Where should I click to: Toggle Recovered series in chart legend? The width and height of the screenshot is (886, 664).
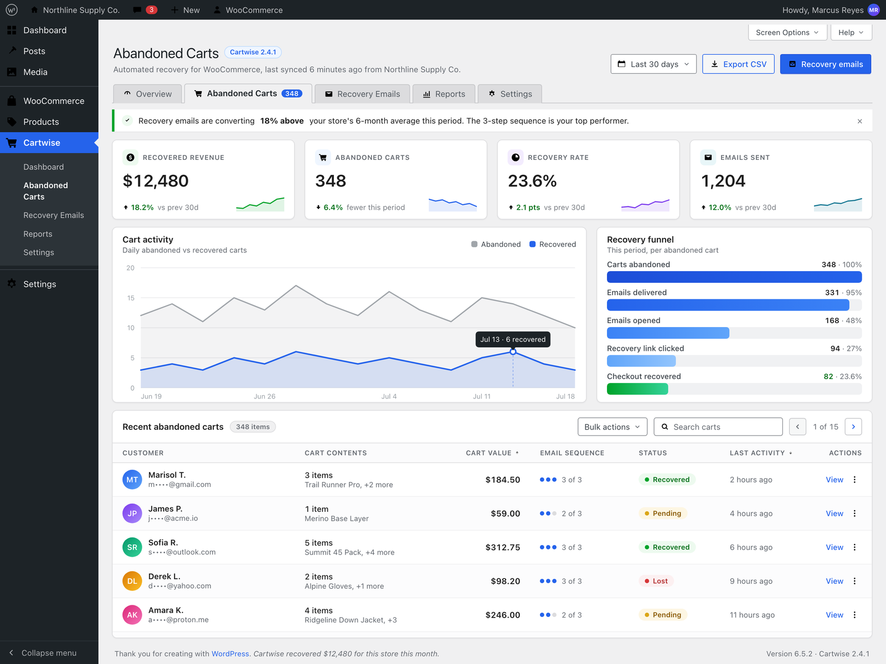click(553, 244)
